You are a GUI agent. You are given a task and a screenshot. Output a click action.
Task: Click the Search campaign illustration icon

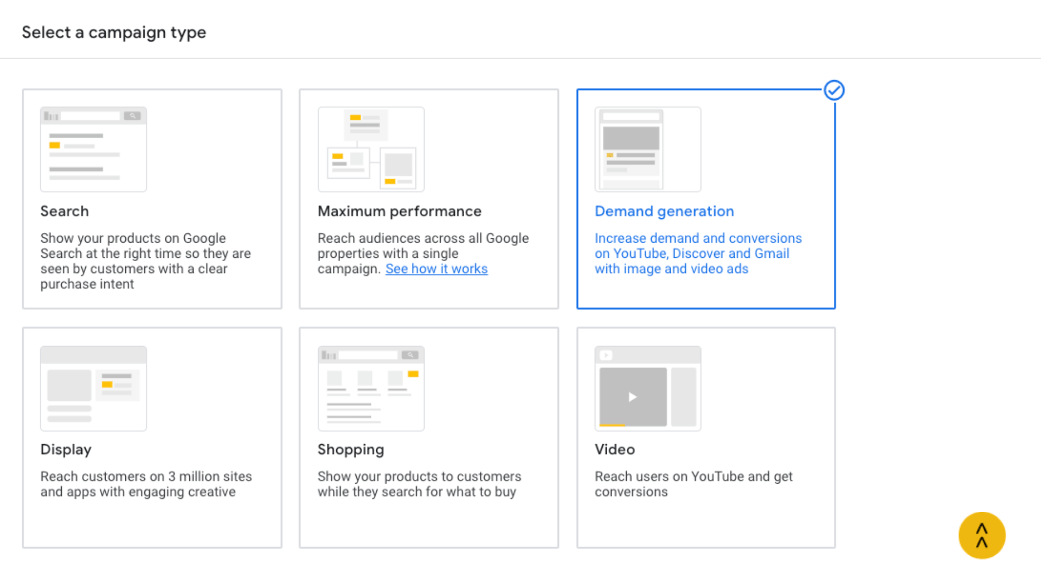pos(93,149)
